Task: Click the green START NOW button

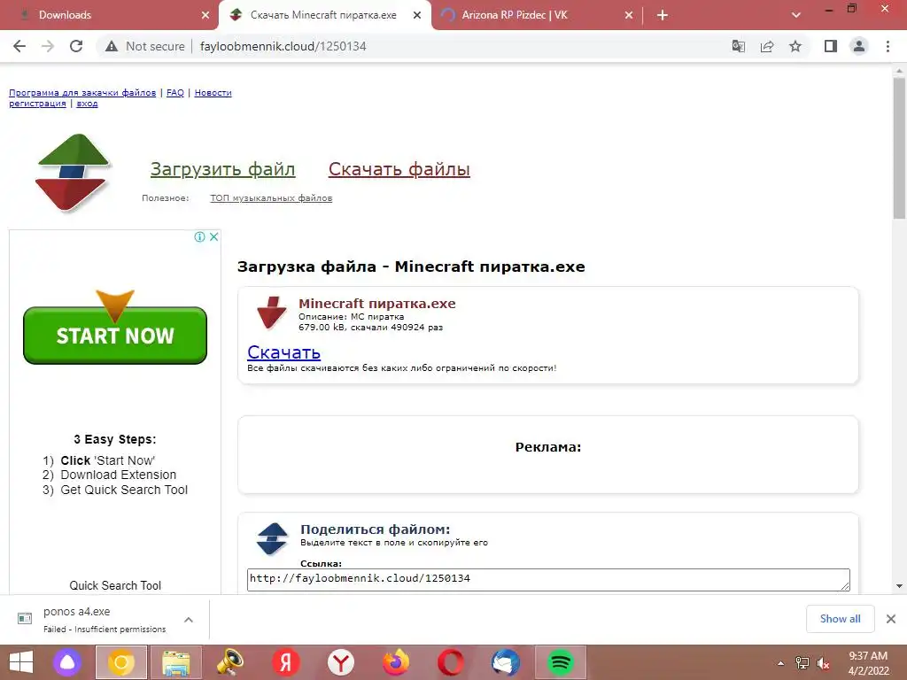Action: 115,336
